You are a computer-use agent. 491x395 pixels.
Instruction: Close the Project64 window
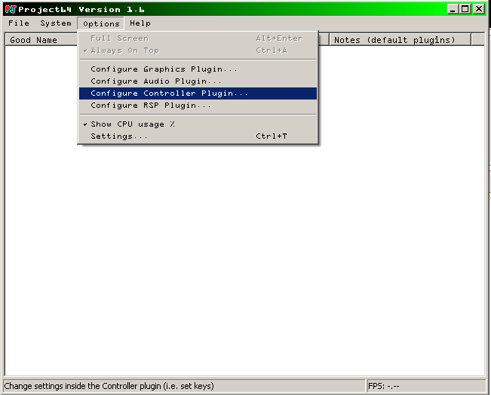[x=479, y=9]
